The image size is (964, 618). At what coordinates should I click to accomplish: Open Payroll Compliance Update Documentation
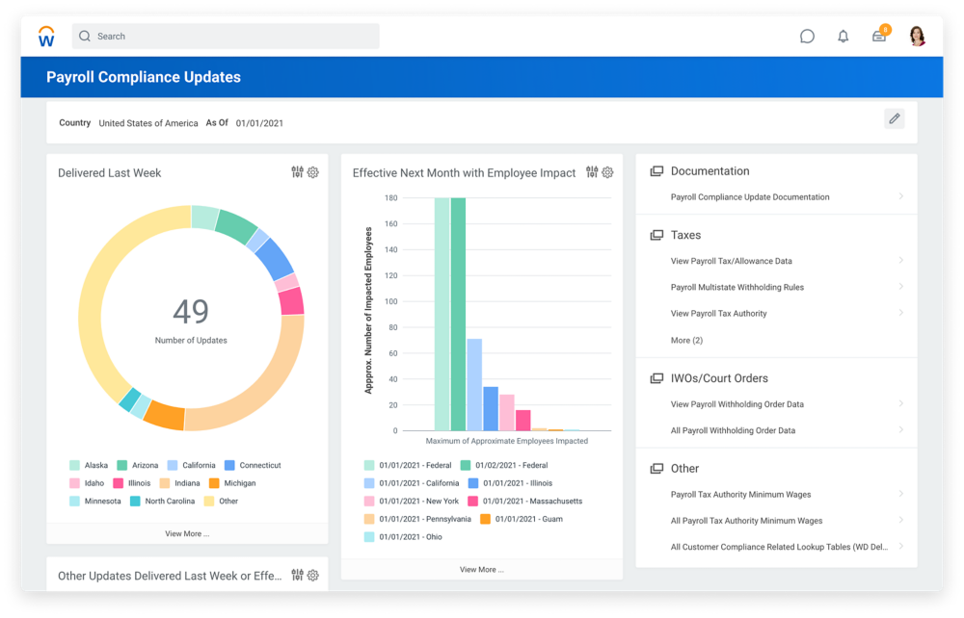[750, 197]
